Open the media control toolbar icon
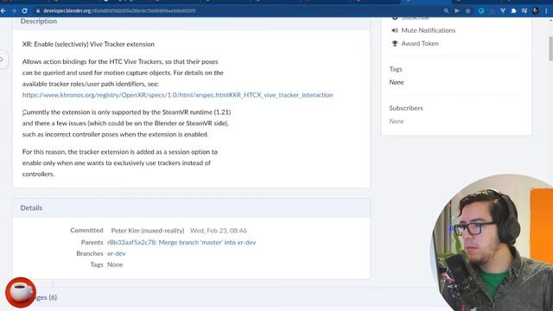 click(x=524, y=11)
